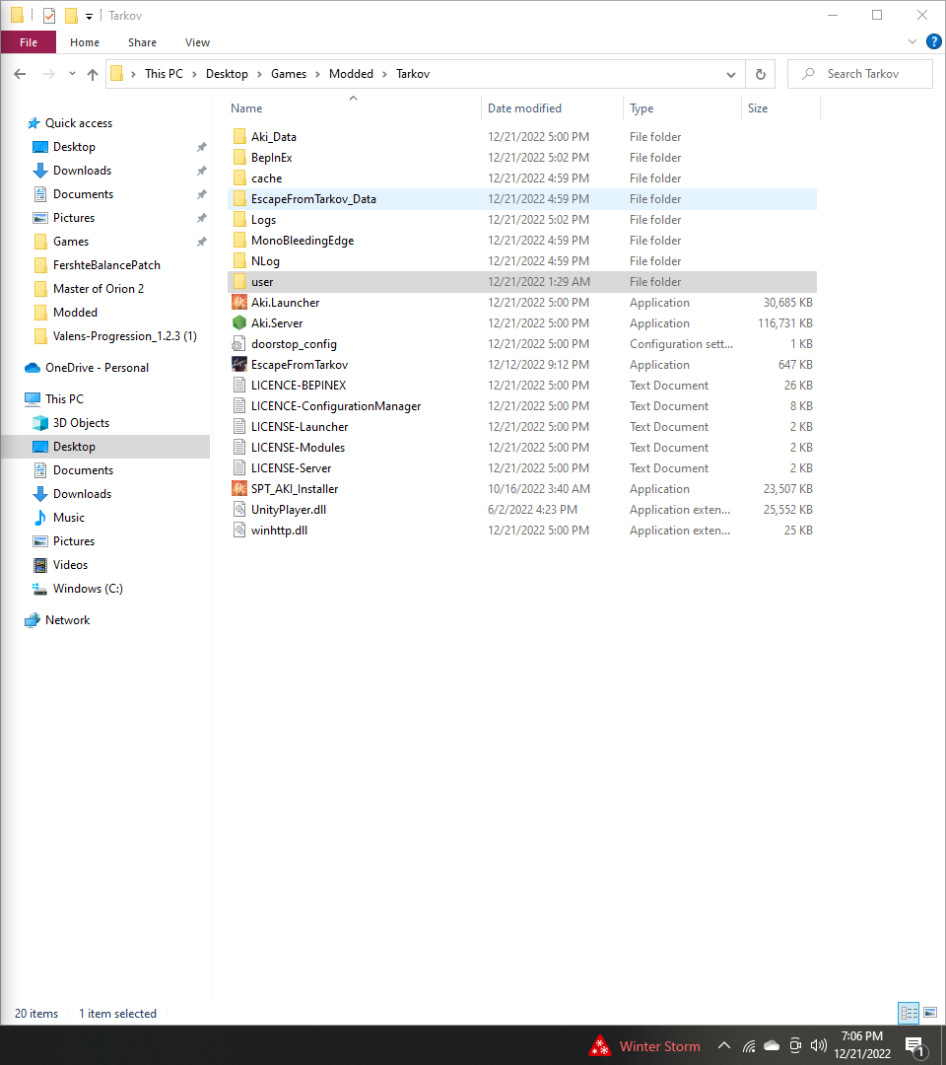Click the SPT_AKI_Installer application icon

tap(238, 489)
